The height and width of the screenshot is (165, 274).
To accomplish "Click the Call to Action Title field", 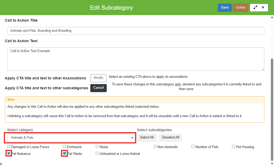I will [x=136, y=31].
